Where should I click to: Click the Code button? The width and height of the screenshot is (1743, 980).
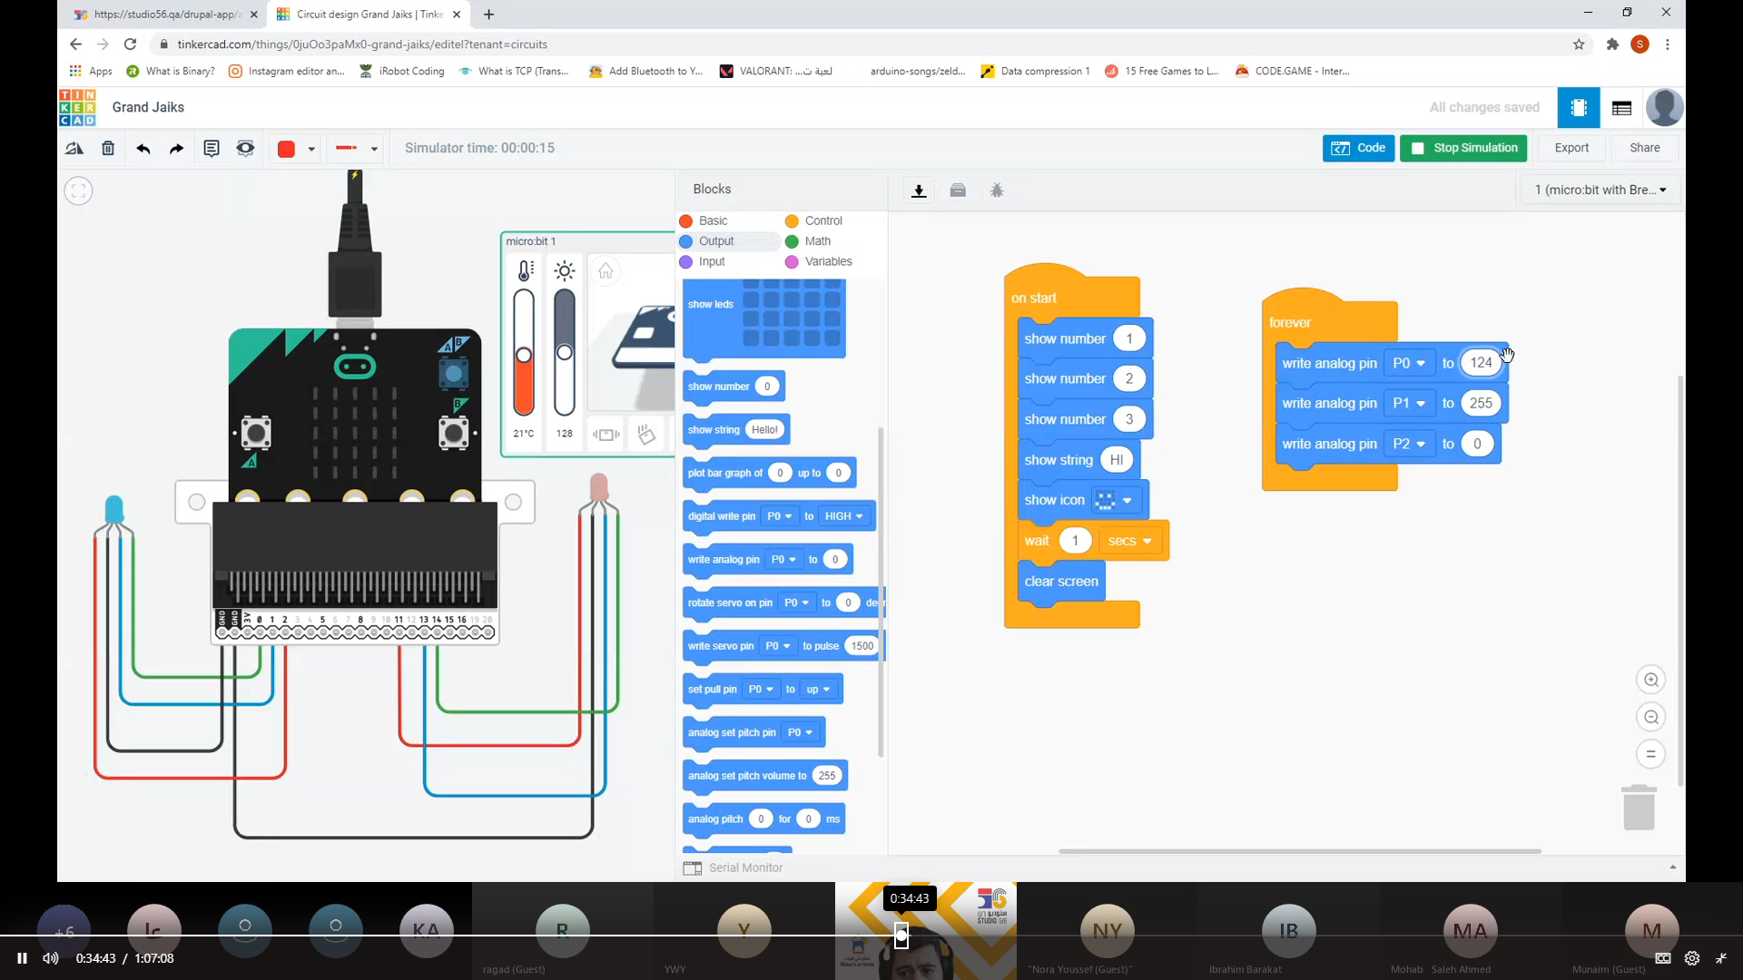(x=1358, y=148)
